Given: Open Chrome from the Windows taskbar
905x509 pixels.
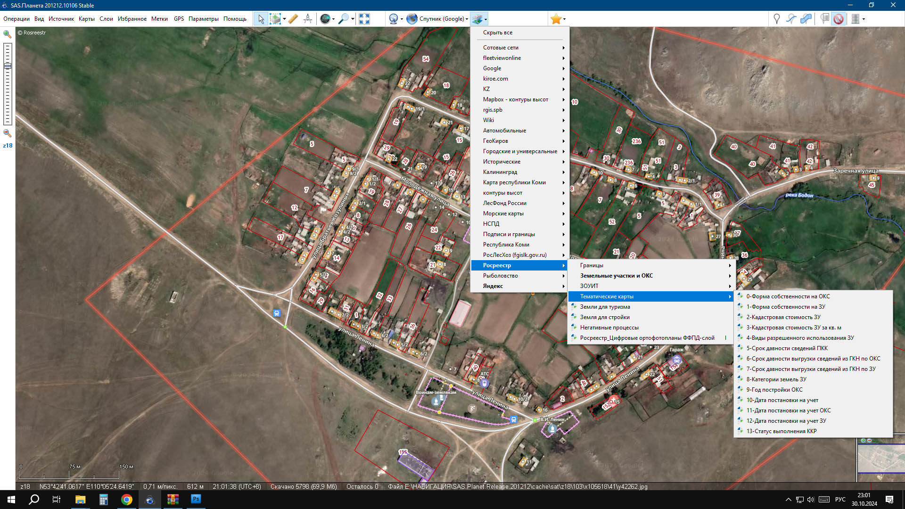Looking at the screenshot, I should click(126, 500).
